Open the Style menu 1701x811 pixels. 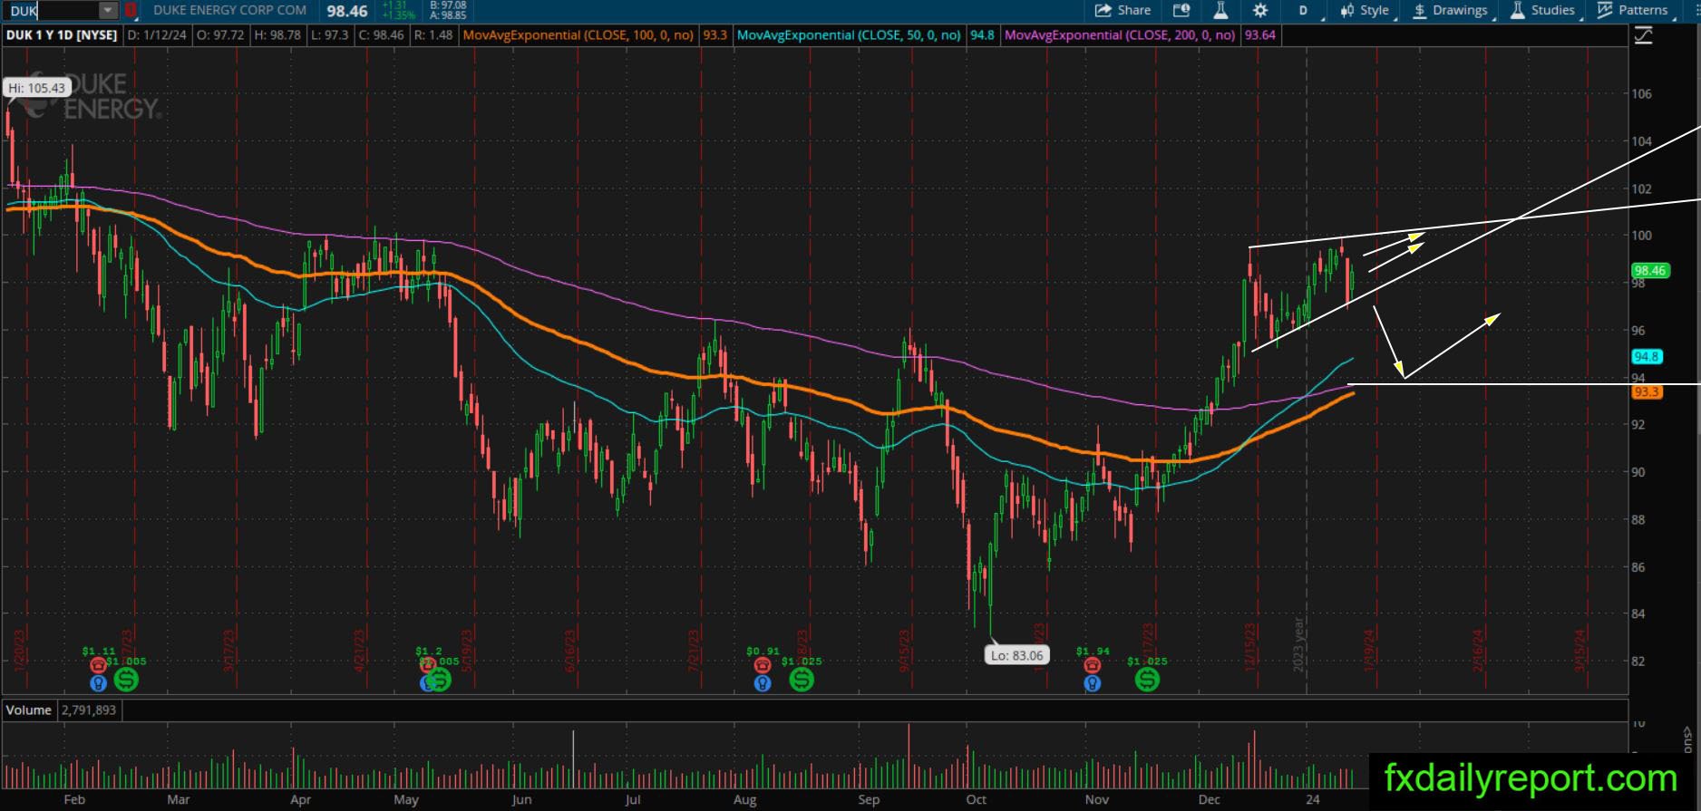[x=1366, y=11]
